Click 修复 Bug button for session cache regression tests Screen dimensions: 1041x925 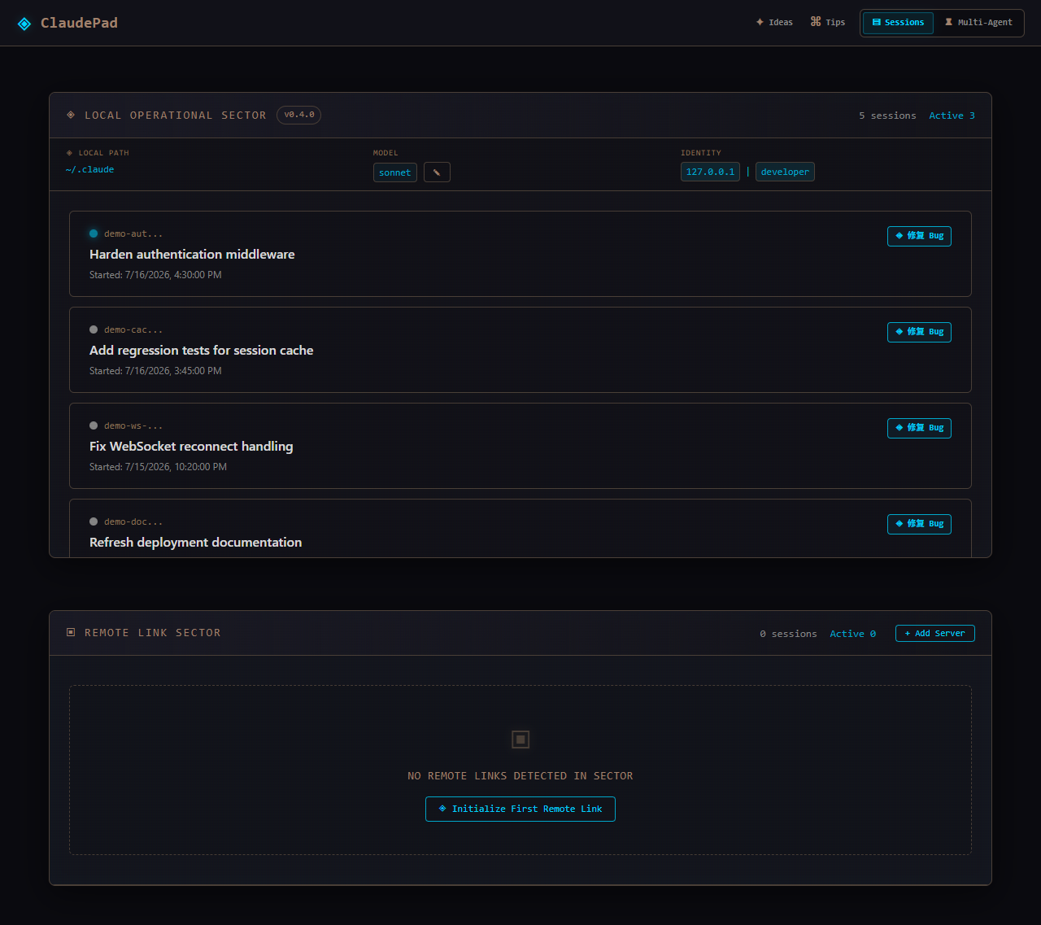tap(919, 332)
